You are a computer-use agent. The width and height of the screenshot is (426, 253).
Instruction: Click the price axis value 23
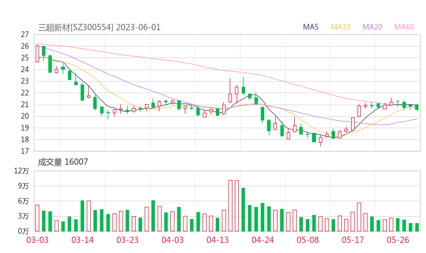coord(25,81)
